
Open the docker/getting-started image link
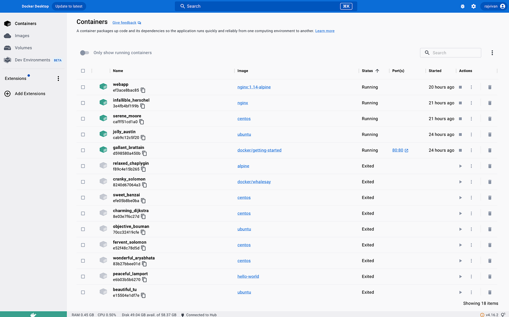coord(259,150)
